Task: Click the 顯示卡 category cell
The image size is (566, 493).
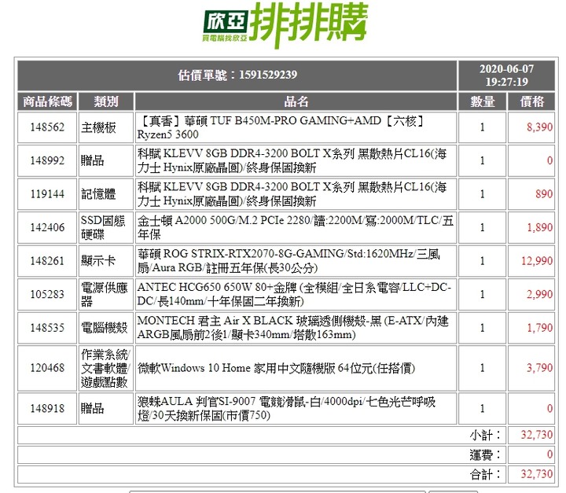Action: coord(106,261)
